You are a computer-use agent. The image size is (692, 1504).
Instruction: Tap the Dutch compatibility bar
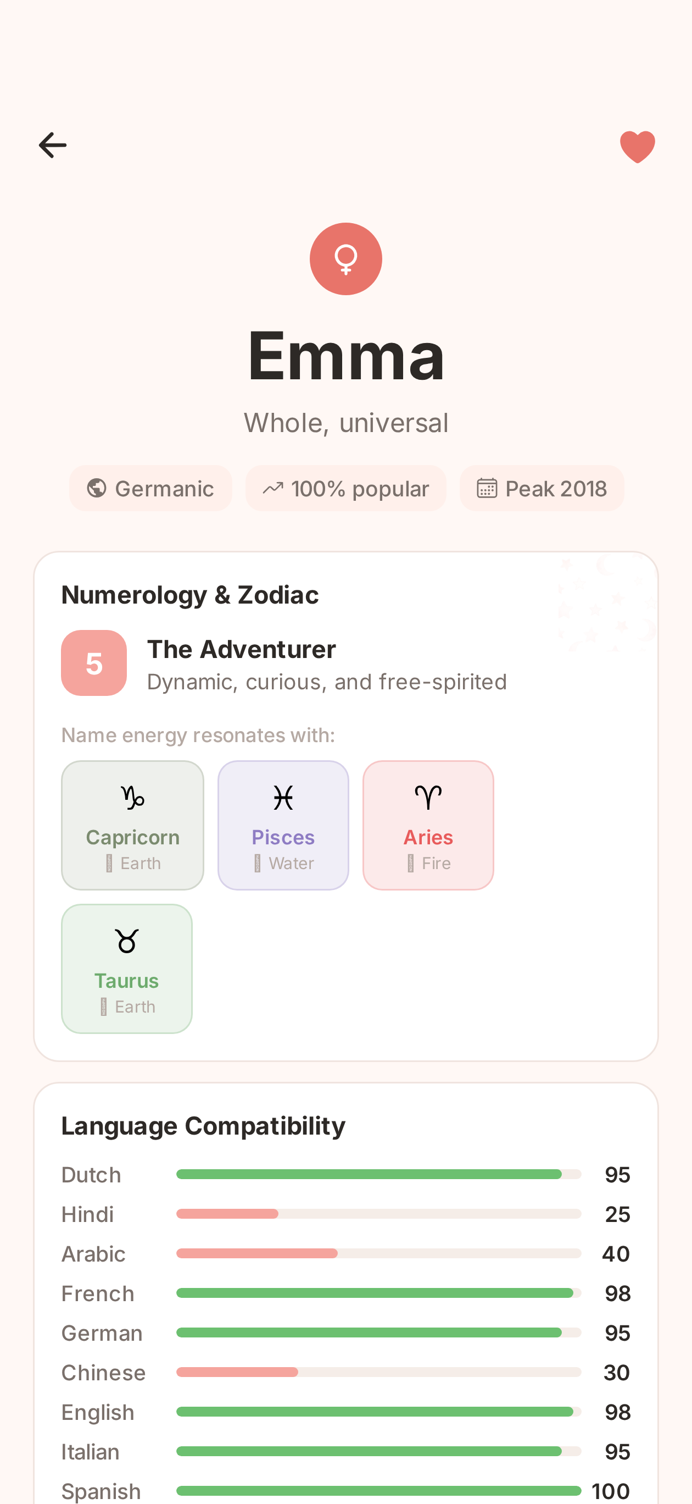(378, 1174)
